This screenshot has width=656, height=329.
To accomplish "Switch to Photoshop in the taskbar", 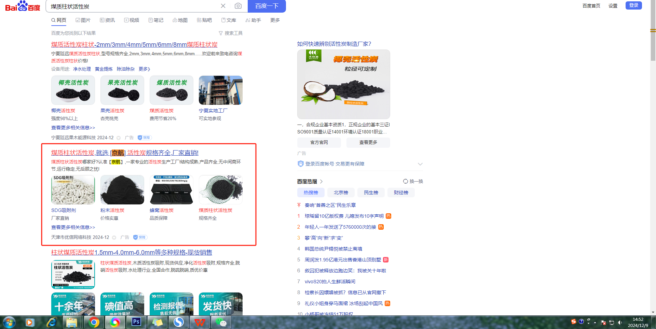I will tap(136, 322).
